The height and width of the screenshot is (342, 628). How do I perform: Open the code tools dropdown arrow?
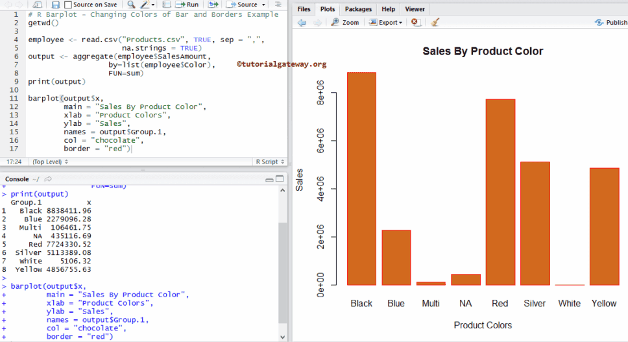(153, 5)
